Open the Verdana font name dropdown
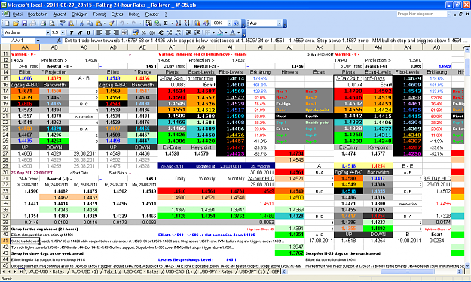 tap(48, 32)
